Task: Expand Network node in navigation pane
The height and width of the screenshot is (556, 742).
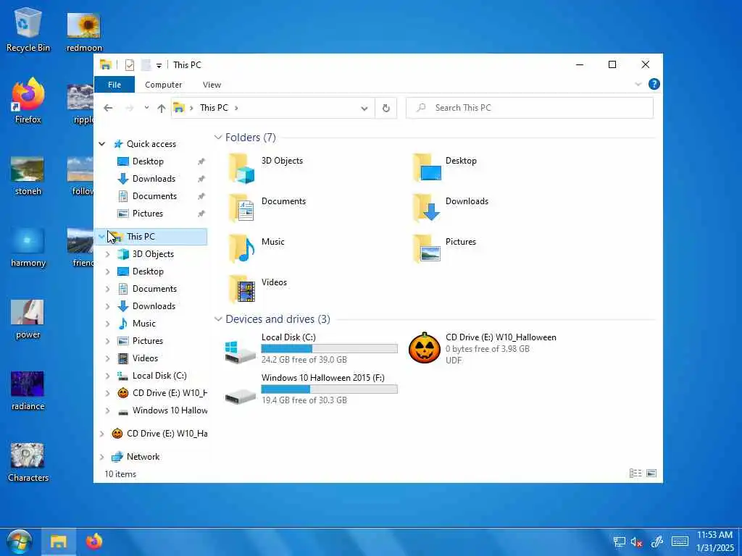Action: point(101,458)
